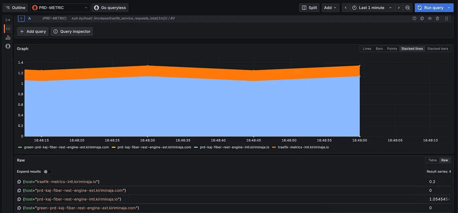This screenshot has height=213, width=458.
Task: Shift time range backward with left arrow
Action: pyautogui.click(x=345, y=8)
